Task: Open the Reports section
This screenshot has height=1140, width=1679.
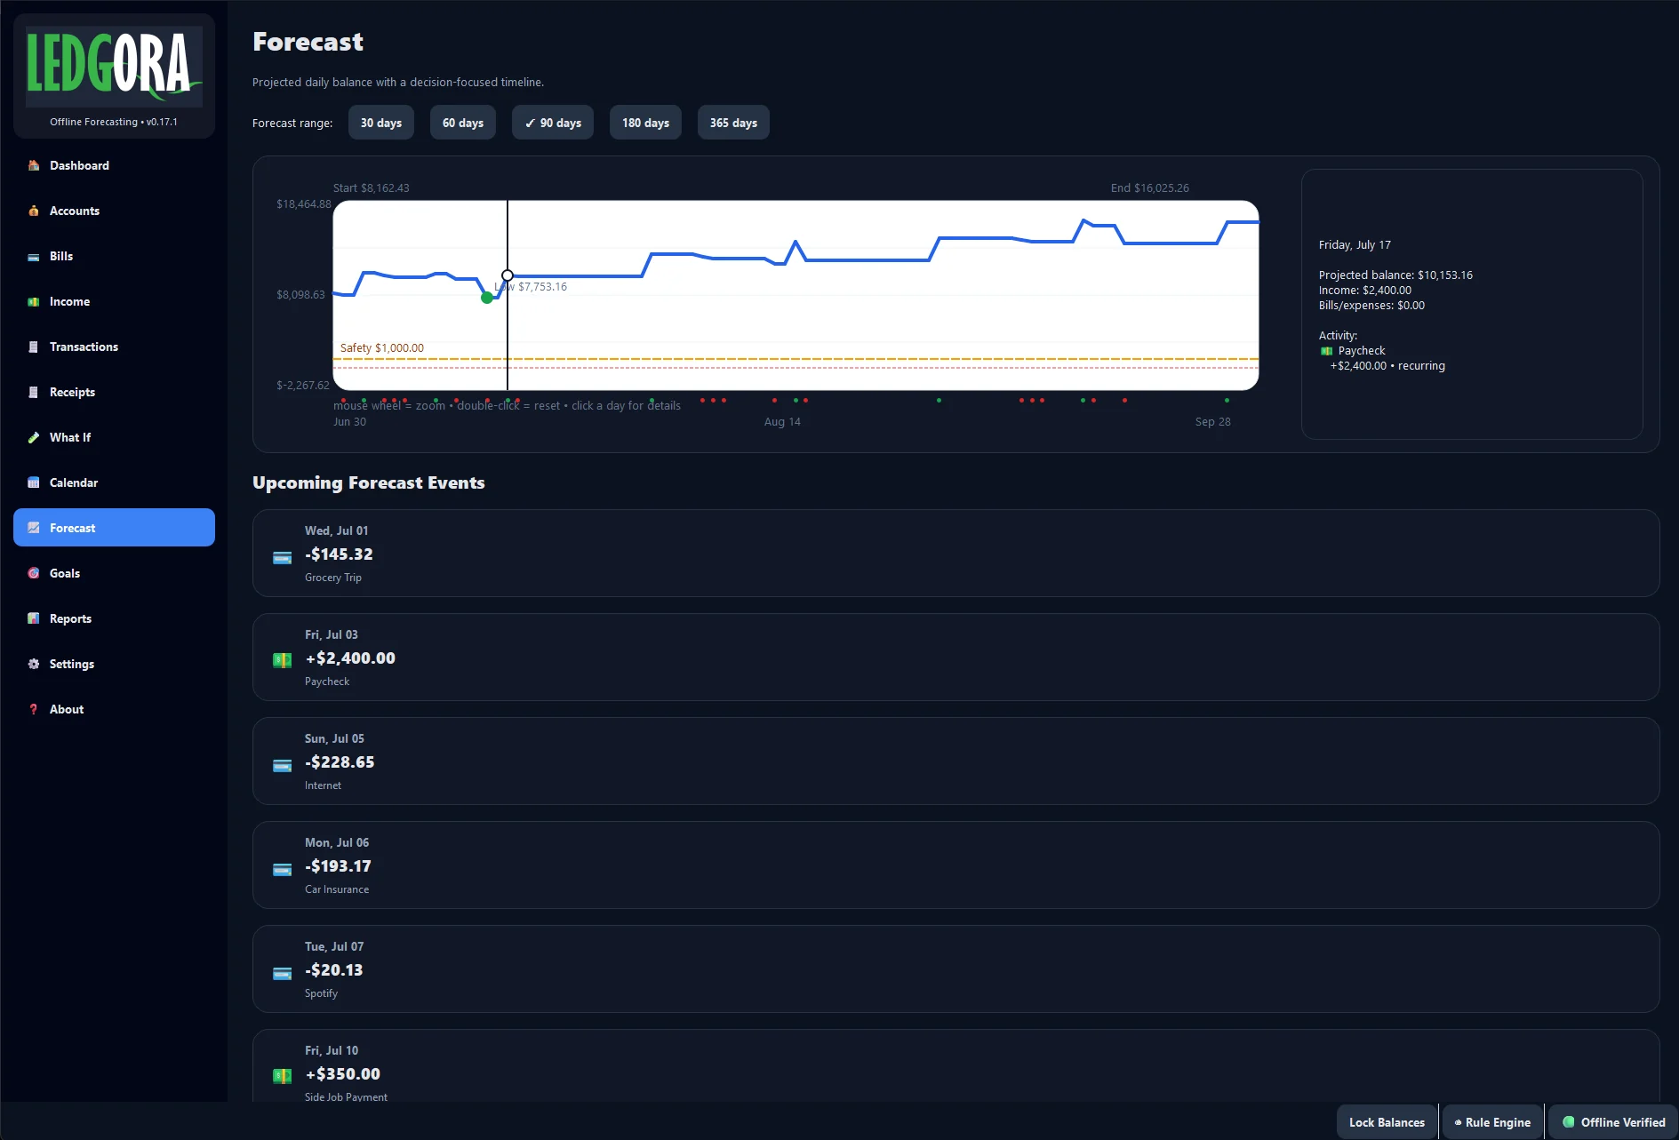Action: (114, 618)
